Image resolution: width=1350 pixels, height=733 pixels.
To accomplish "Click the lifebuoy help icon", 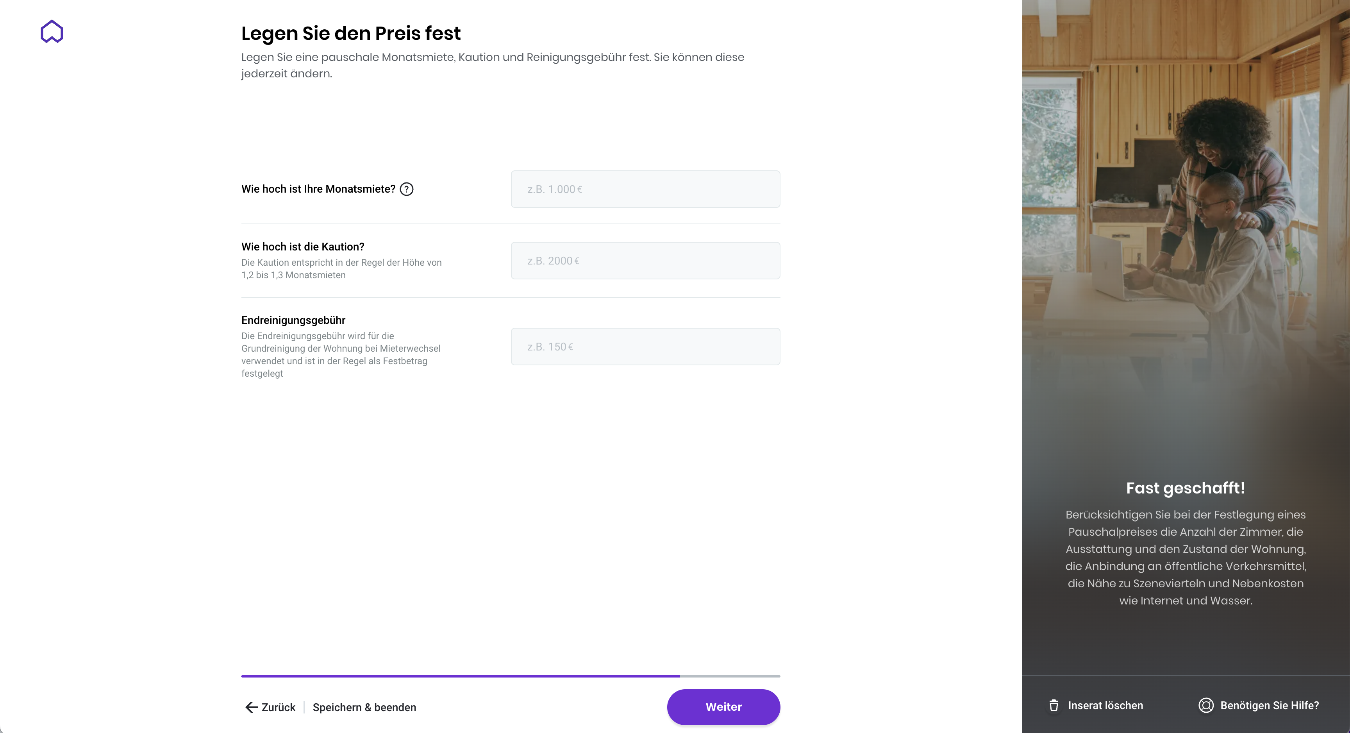I will 1206,706.
